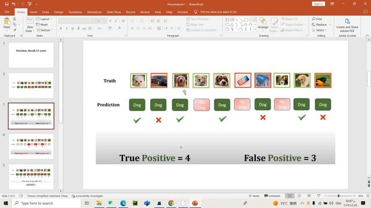The width and height of the screenshot is (371, 208).
Task: Toggle Bold formatting
Action: tap(61, 28)
